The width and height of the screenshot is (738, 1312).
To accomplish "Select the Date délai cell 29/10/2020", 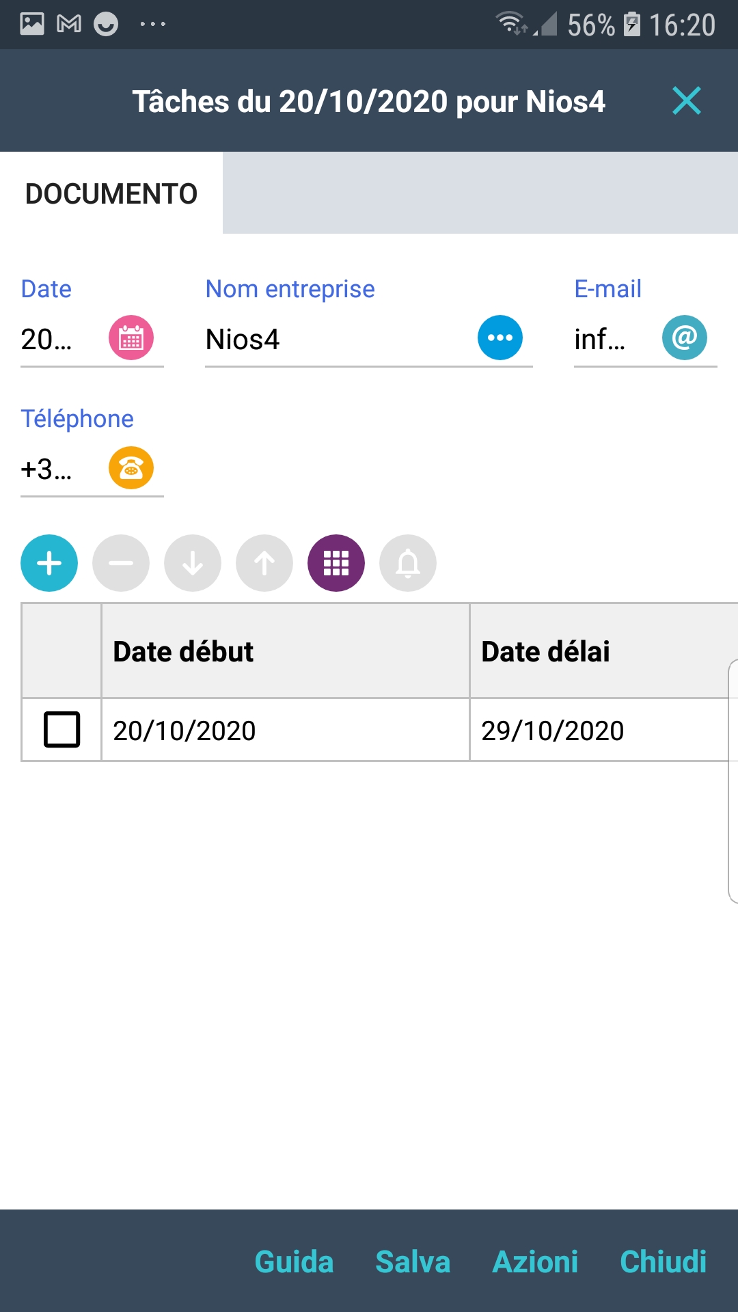I will [552, 730].
